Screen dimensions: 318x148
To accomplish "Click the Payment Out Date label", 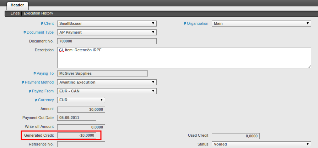I will click(x=38, y=118).
